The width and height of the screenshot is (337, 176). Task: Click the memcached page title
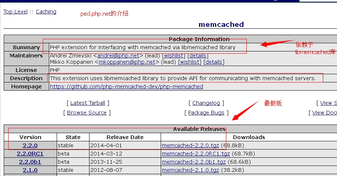pos(221,24)
